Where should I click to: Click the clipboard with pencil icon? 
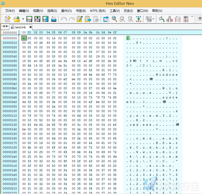(80, 19)
